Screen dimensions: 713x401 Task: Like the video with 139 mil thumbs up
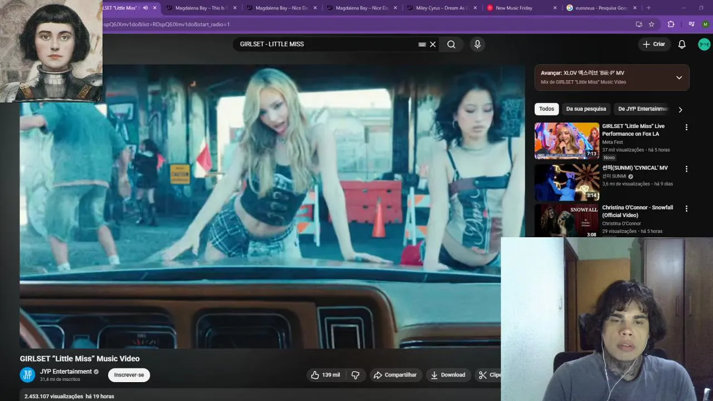tap(326, 375)
